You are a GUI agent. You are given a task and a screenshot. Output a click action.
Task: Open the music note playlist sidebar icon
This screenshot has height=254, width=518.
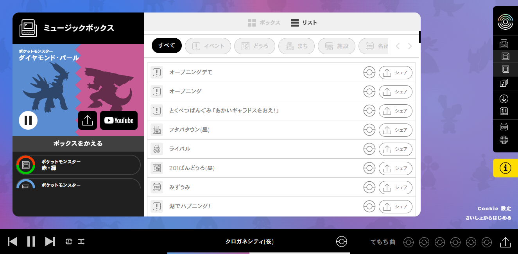pos(504,82)
